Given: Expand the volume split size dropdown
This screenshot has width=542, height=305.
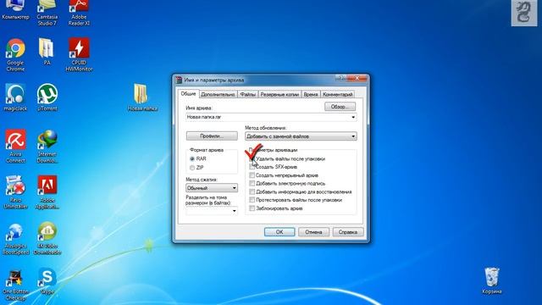Looking at the screenshot, I should click(235, 211).
